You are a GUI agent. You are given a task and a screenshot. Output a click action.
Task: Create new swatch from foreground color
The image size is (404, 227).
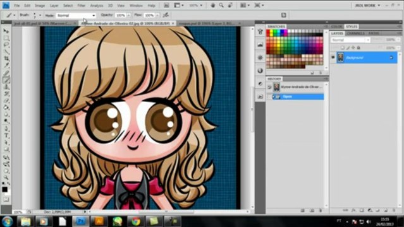(312, 73)
